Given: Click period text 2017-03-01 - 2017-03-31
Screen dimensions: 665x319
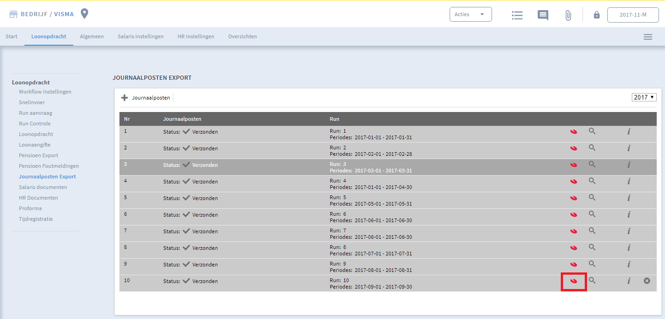Looking at the screenshot, I should pos(383,171).
